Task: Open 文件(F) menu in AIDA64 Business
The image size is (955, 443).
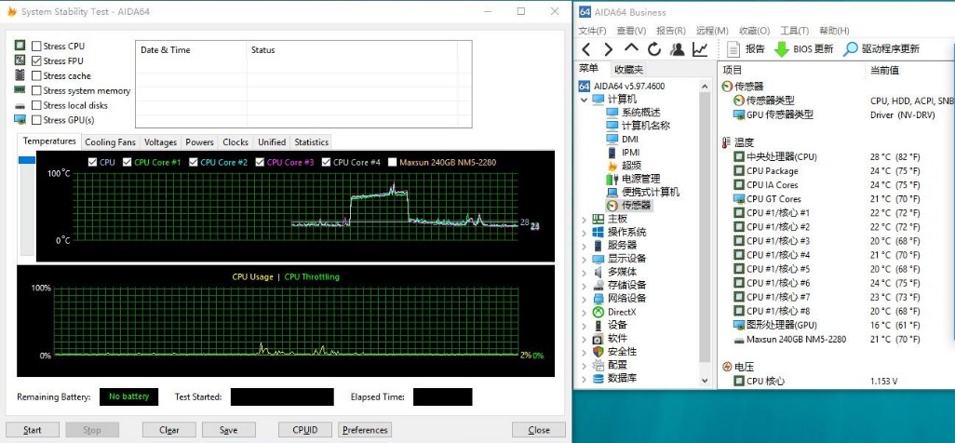Action: point(593,31)
